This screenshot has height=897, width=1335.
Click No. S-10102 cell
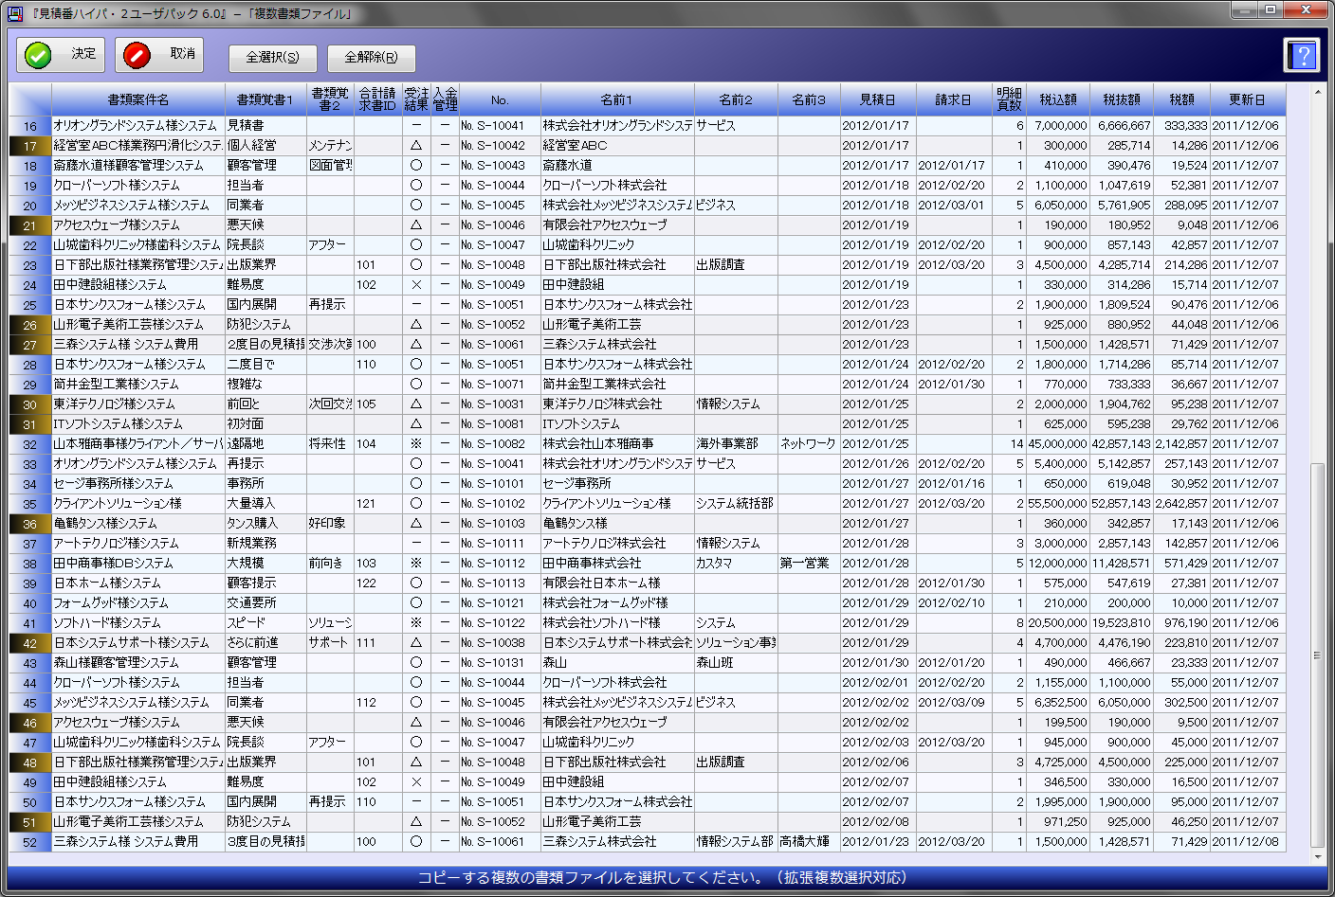pyautogui.click(x=500, y=504)
